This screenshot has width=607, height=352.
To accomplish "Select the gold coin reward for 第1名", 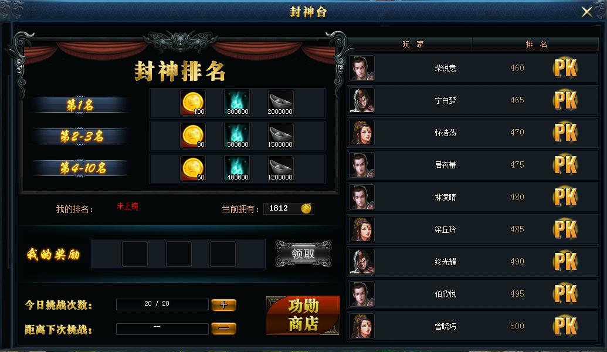I will pos(193,103).
